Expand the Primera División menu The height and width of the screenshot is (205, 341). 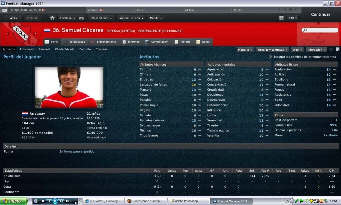(131, 18)
